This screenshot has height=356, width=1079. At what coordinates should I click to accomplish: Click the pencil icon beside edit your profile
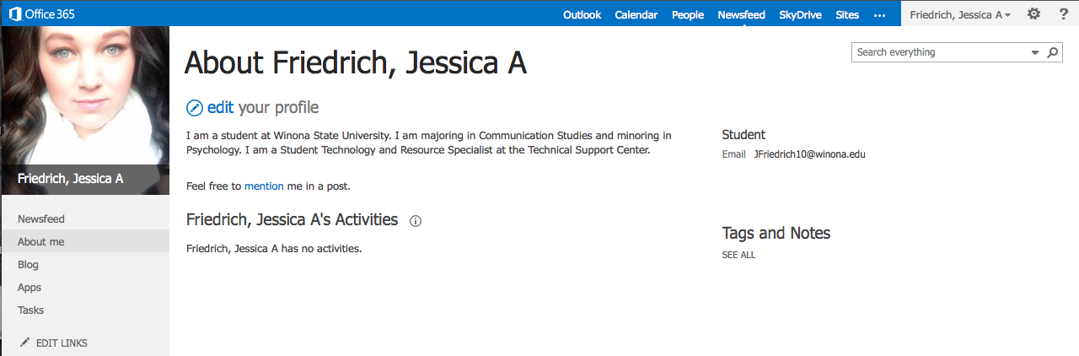(x=195, y=108)
